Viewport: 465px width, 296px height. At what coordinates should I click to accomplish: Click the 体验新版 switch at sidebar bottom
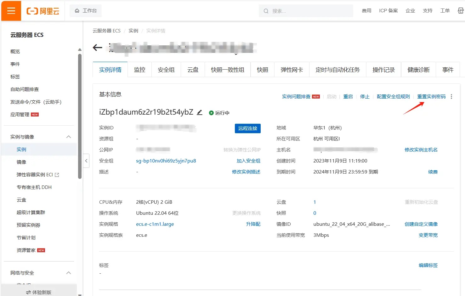[x=39, y=292]
